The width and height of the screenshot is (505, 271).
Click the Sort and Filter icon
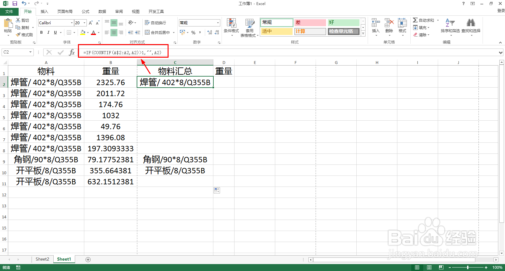(x=450, y=23)
